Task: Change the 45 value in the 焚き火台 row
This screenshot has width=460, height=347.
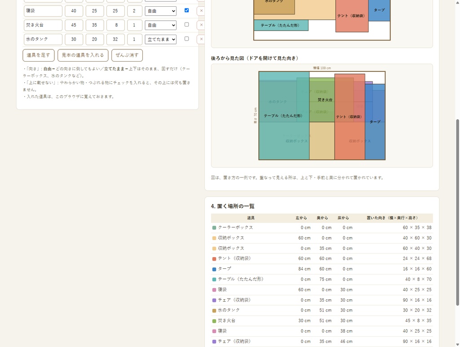Action: click(x=74, y=25)
